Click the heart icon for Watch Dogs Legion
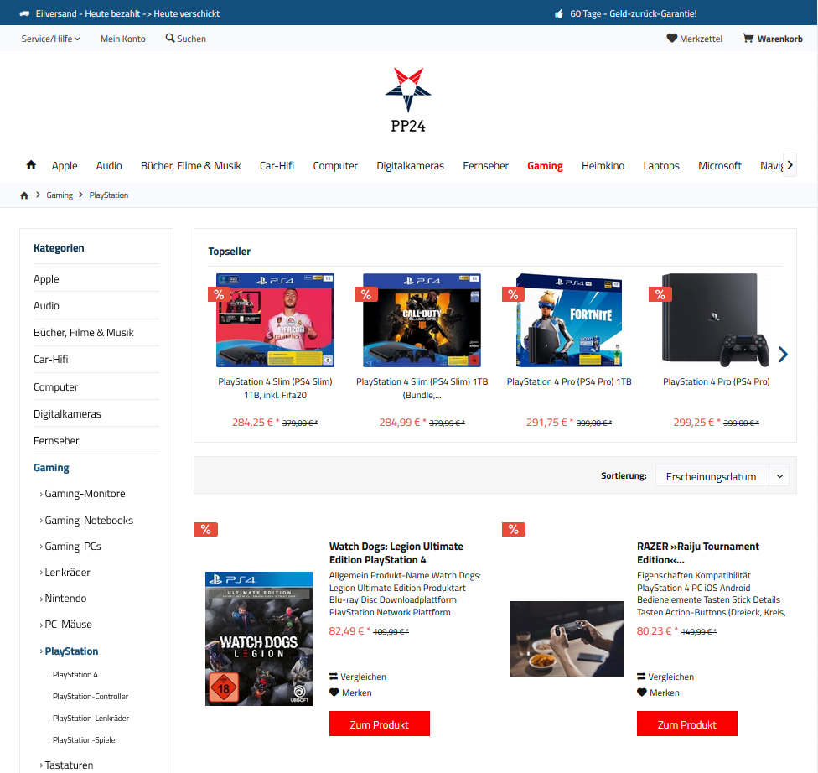Viewport: 818px width, 773px height. 334,693
